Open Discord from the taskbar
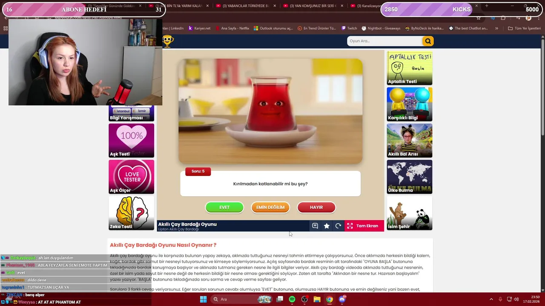This screenshot has height=306, width=545. [342, 299]
